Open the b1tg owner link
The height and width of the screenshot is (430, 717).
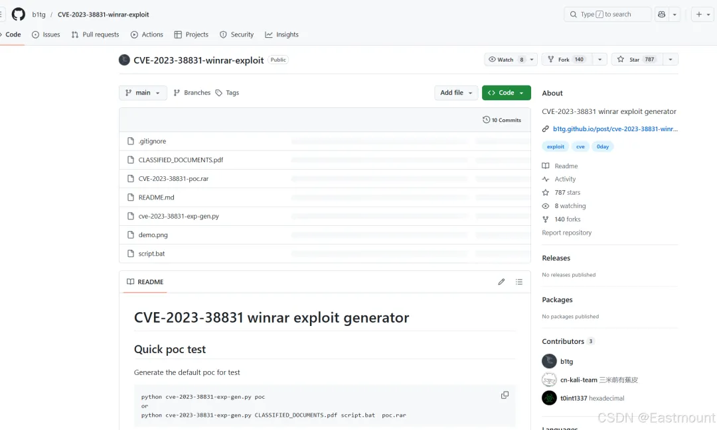[39, 15]
